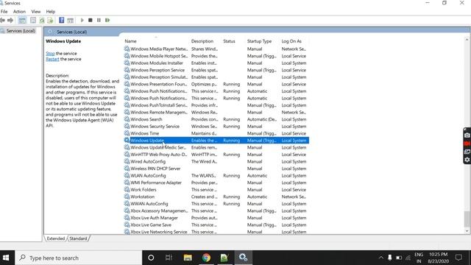Select the Windows Update service row

tap(216, 141)
